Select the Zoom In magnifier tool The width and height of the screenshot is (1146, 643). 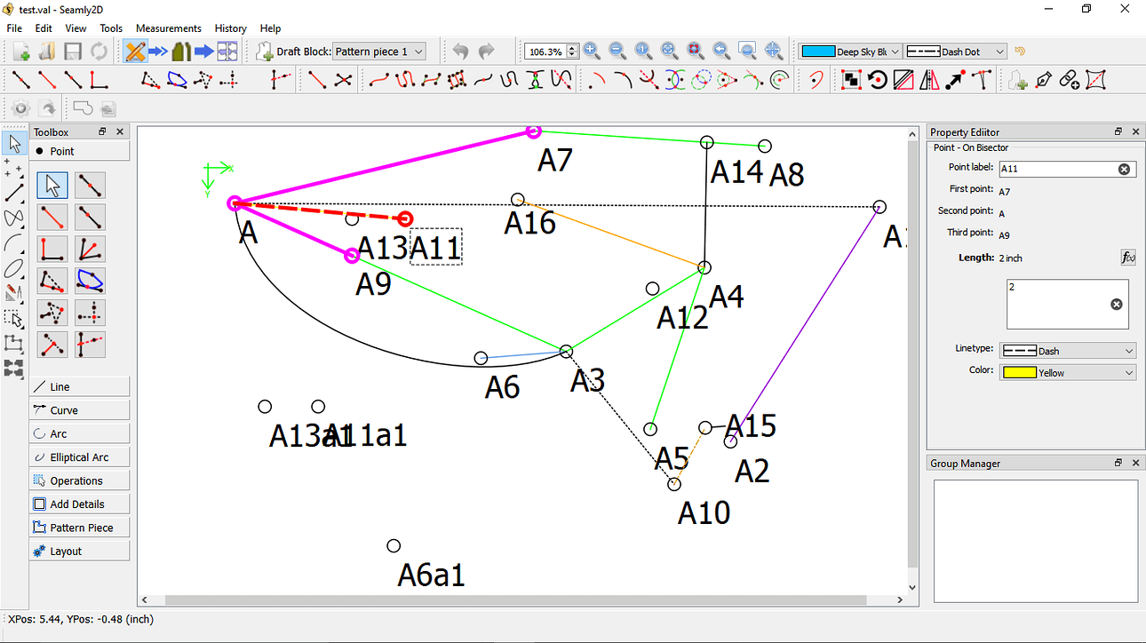pos(591,51)
